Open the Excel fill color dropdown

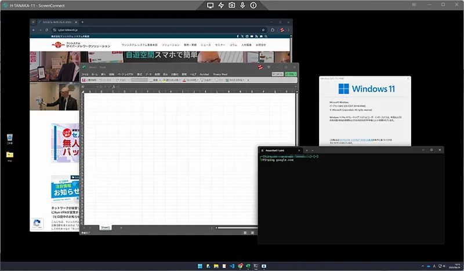tap(180, 80)
